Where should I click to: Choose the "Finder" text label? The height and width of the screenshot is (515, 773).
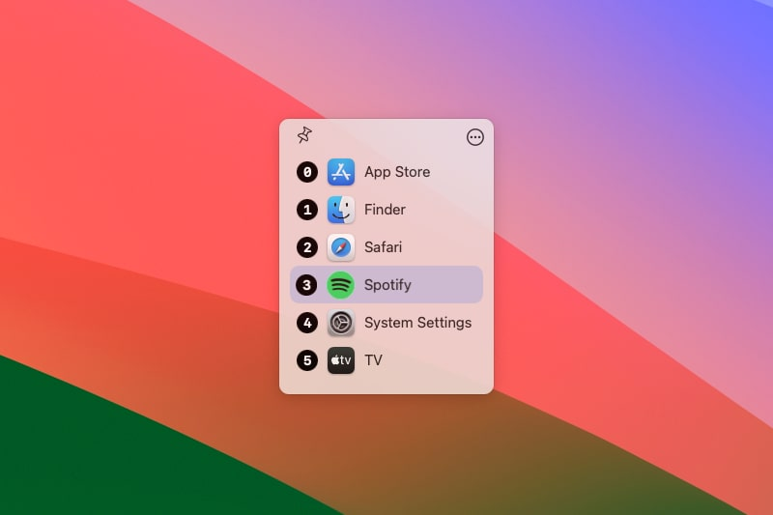385,210
